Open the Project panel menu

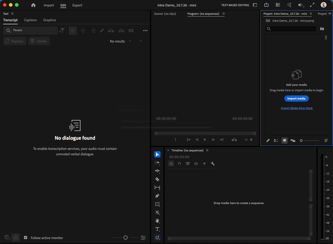(x=311, y=14)
